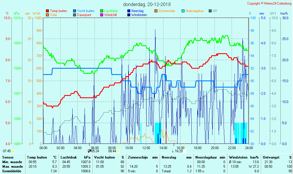Screen dimensions: 293x174
Task: Select the cyan Neerslagduur legend marker
Action: coord(183,11)
